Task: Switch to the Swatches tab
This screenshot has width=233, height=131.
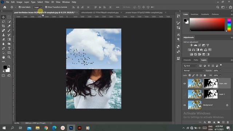Action: pos(194,14)
